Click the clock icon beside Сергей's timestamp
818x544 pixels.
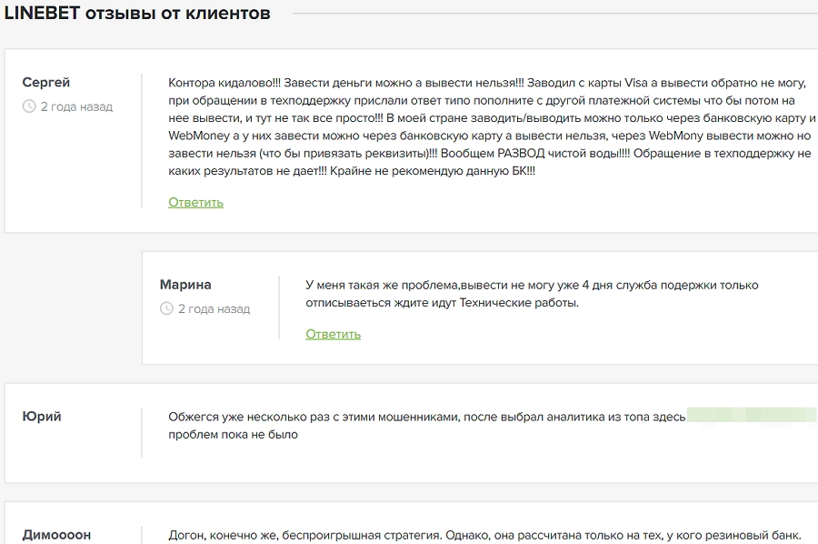29,106
